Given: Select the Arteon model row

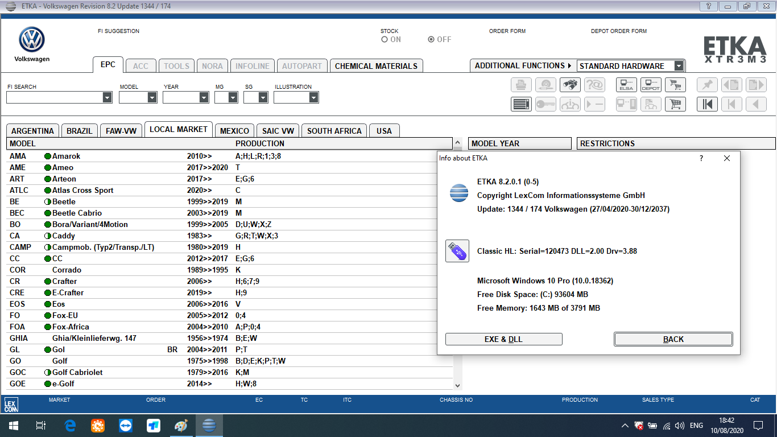Looking at the screenshot, I should tap(230, 179).
